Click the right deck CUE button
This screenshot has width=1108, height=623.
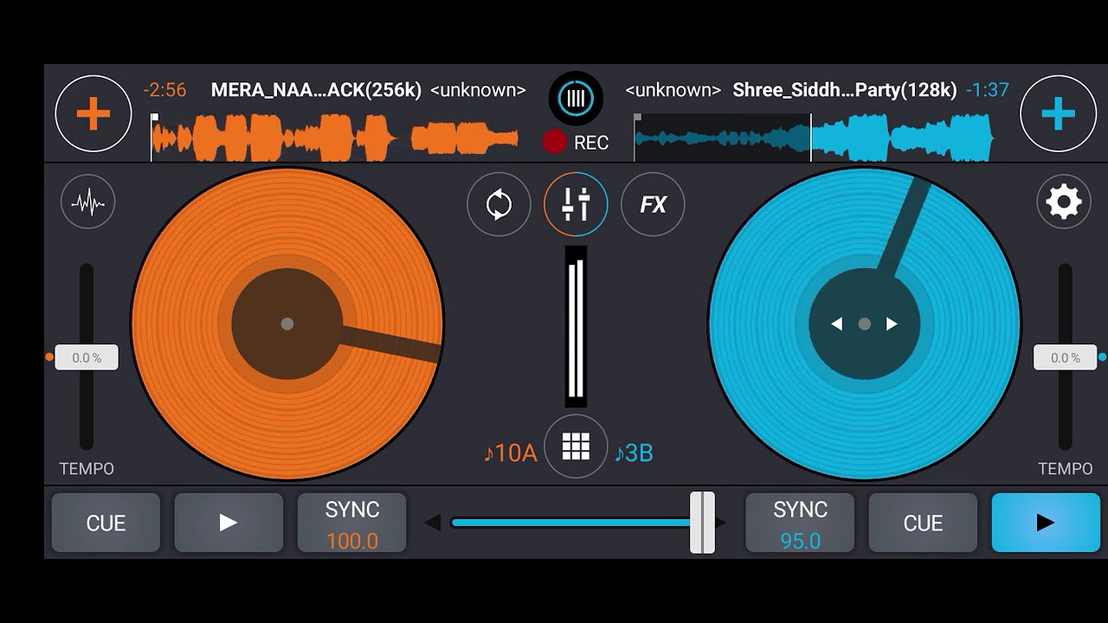coord(923,523)
